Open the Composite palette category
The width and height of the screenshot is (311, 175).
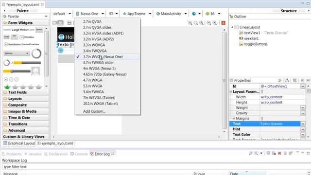pyautogui.click(x=26, y=105)
